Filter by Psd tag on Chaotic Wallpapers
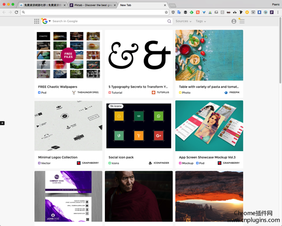The width and height of the screenshot is (282, 226). click(x=42, y=93)
